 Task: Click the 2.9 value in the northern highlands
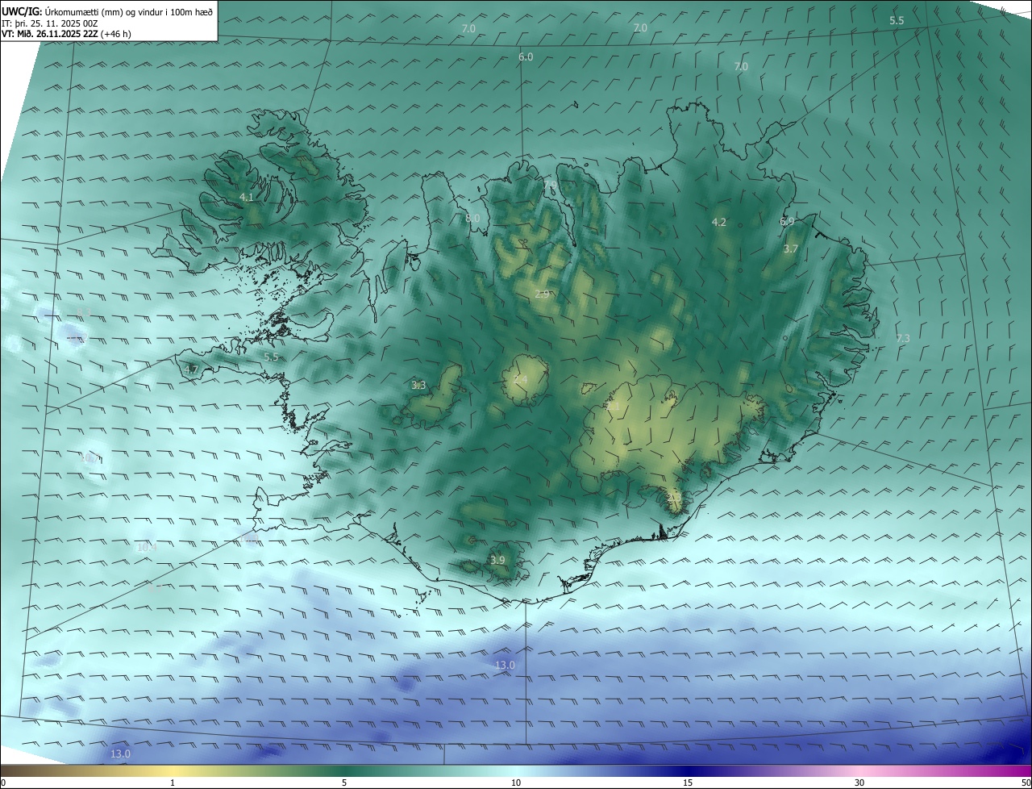[542, 294]
